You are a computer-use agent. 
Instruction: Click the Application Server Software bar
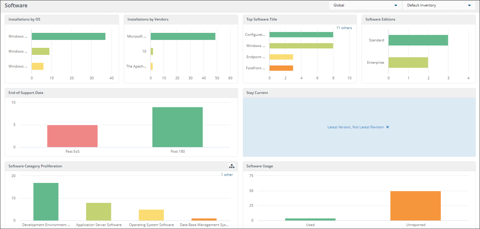(x=98, y=212)
